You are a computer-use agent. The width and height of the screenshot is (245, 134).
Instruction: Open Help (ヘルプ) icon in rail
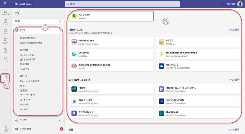click(6, 129)
